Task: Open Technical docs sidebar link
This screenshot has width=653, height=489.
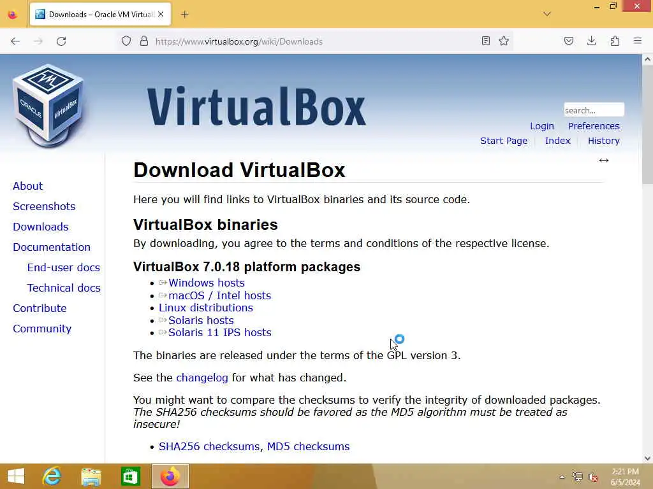Action: [64, 288]
